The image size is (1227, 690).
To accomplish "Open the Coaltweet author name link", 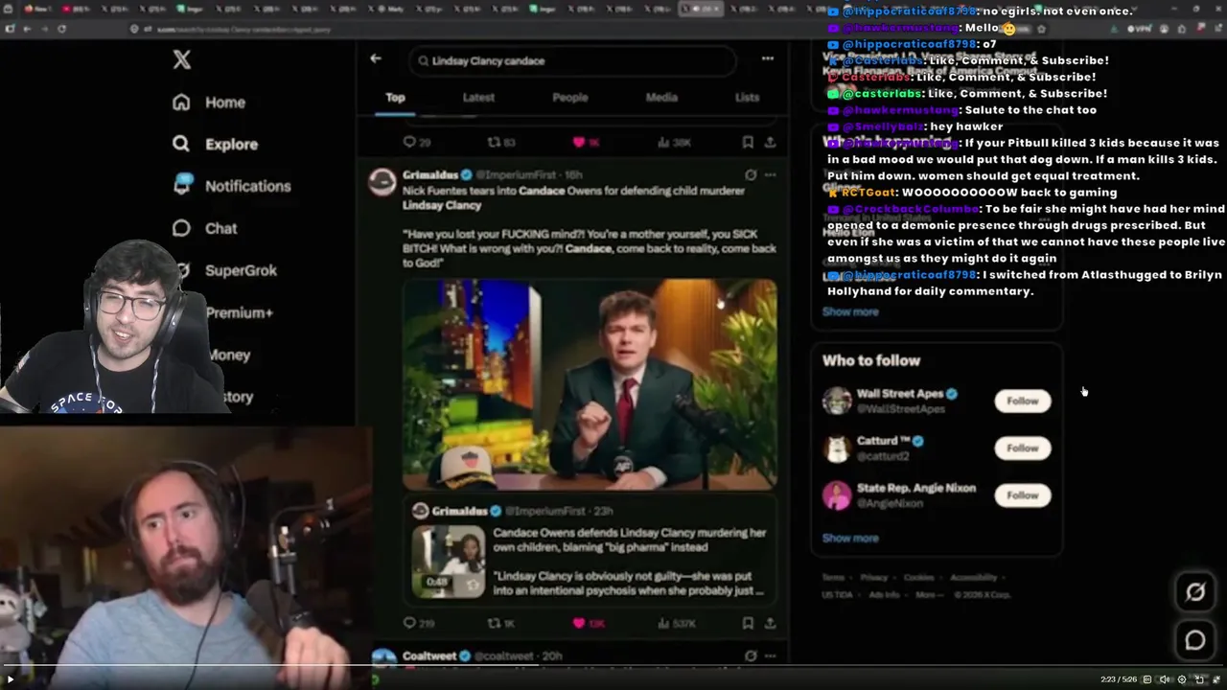I will [x=429, y=655].
